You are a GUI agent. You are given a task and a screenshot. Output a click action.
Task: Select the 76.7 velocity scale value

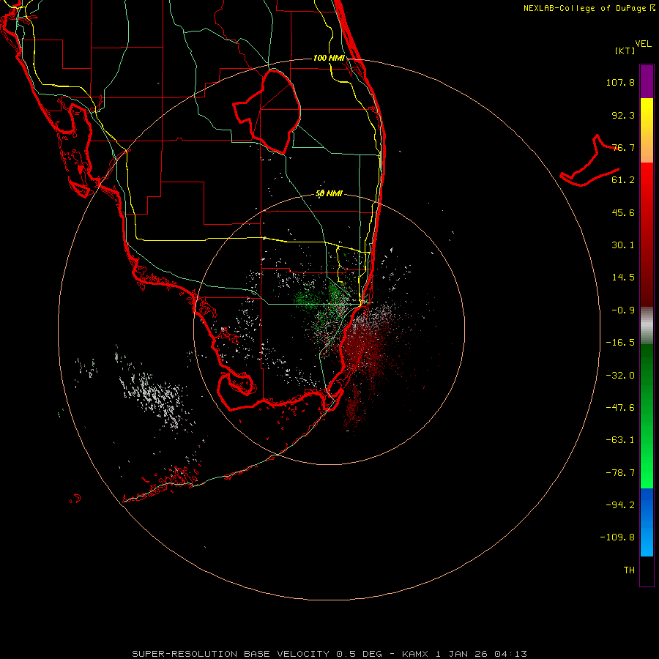tap(623, 147)
